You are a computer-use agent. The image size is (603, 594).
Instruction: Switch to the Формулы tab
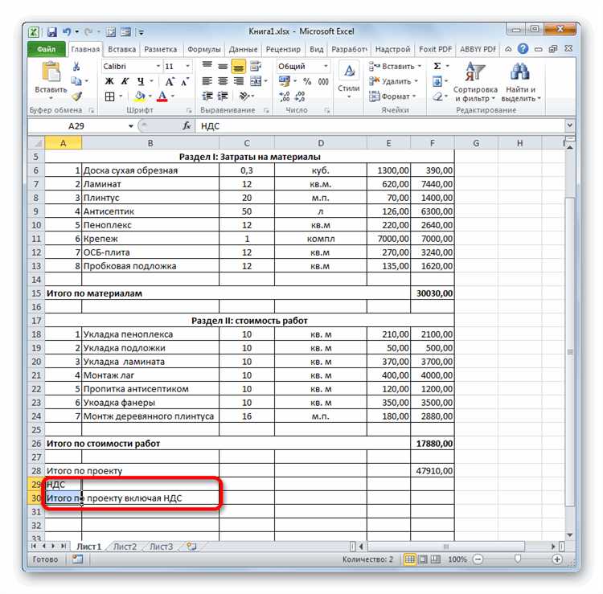[204, 49]
